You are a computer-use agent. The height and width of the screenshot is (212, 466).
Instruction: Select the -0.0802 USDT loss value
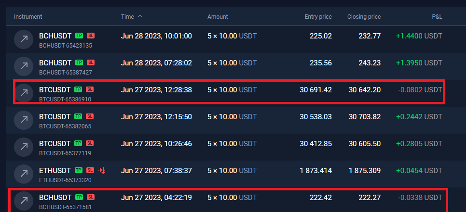pos(420,90)
